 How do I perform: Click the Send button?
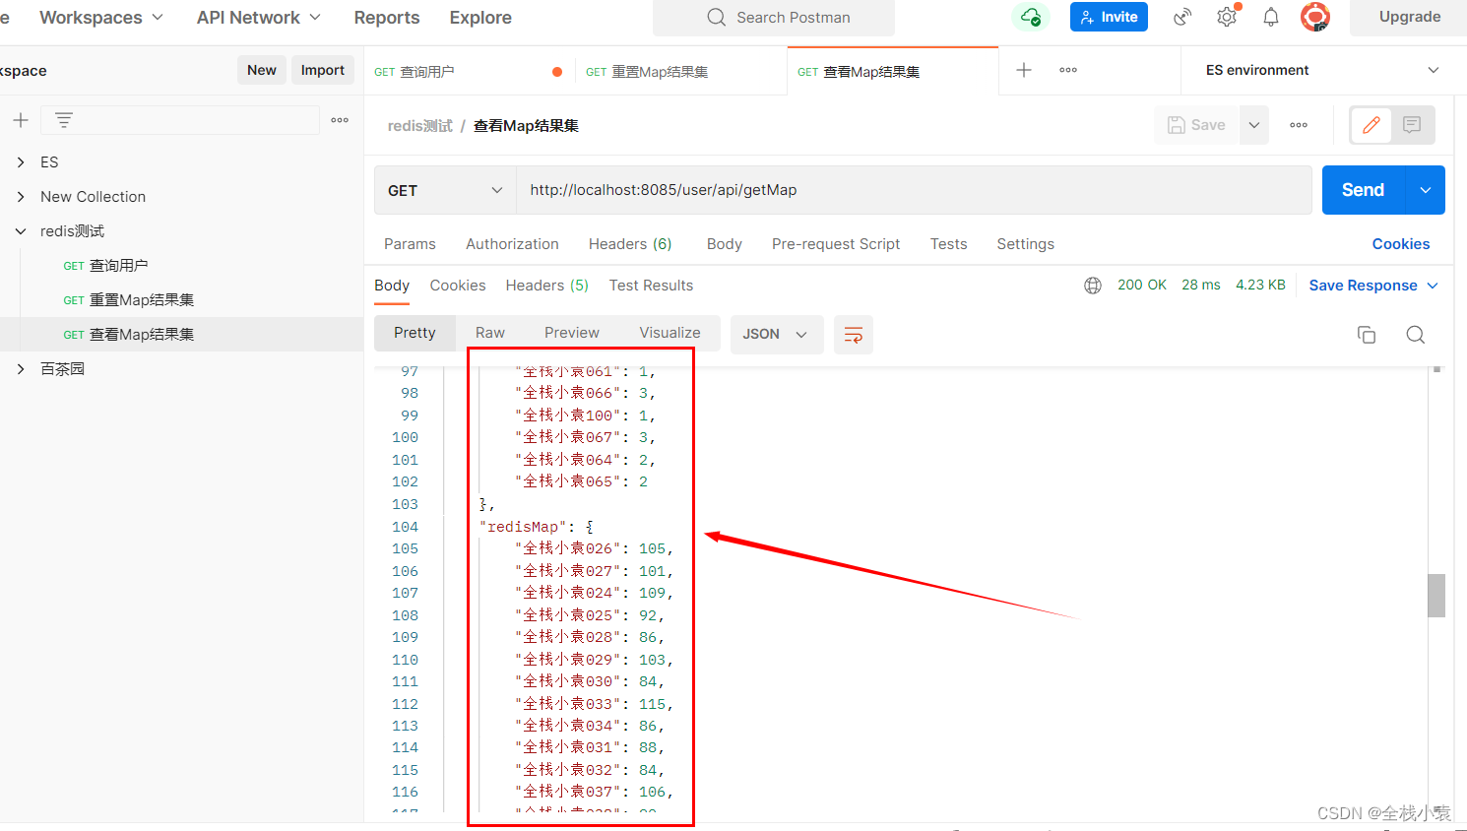tap(1363, 190)
